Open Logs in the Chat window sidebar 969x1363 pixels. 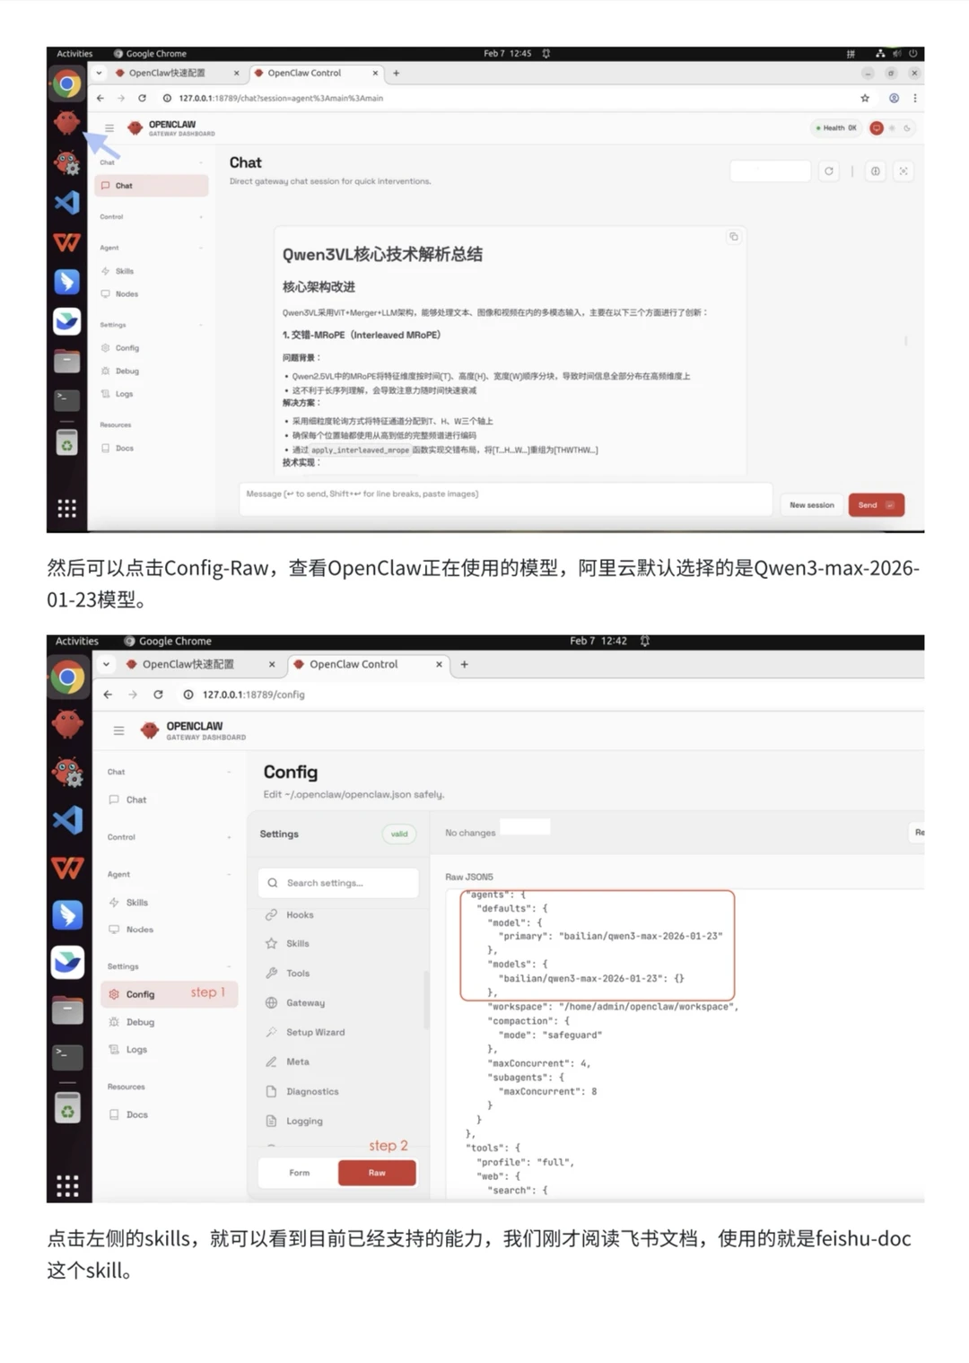click(152, 394)
